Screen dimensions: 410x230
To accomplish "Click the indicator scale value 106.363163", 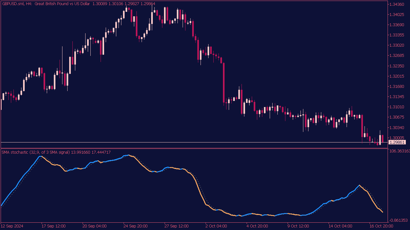I will tap(399, 151).
